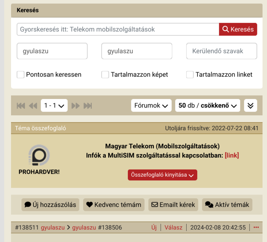Focus the Gyorskeresés quick search field
Viewport: 267px width, 242px height.
click(x=118, y=29)
